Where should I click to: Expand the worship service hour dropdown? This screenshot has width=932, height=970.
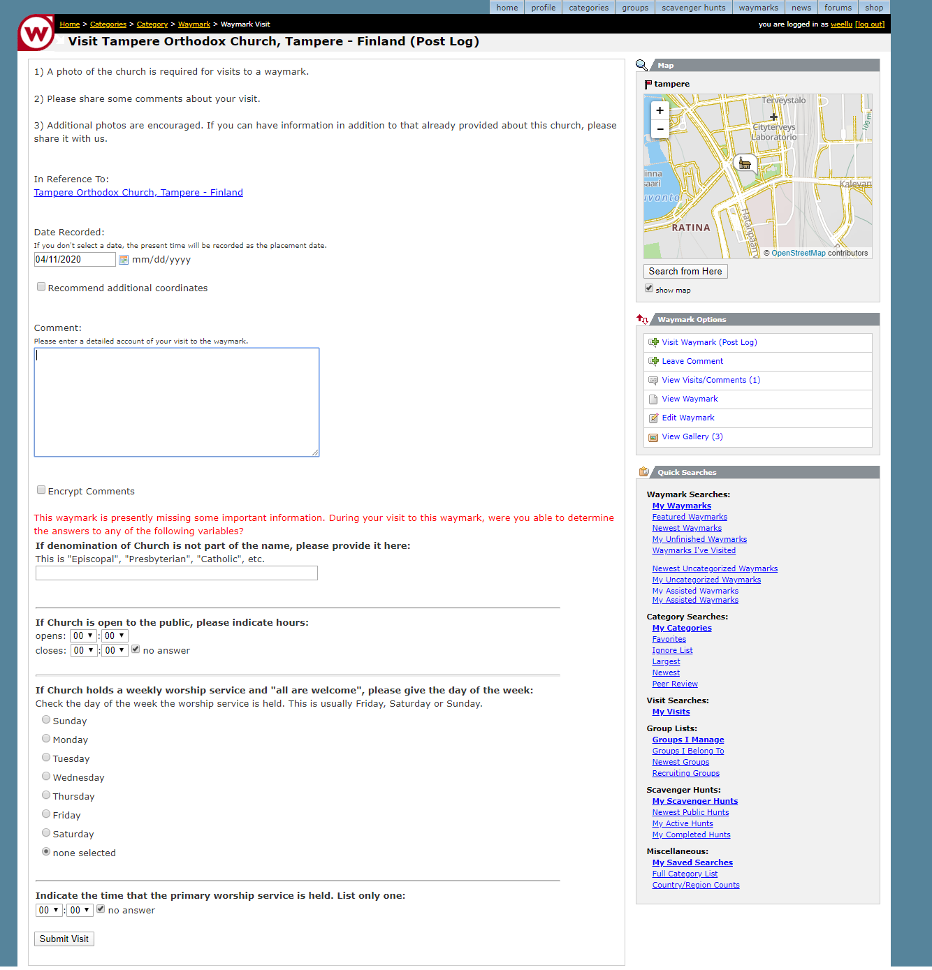[49, 911]
